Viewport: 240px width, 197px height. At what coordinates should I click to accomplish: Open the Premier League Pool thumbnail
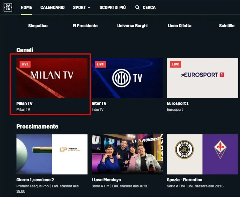pyautogui.click(x=52, y=154)
